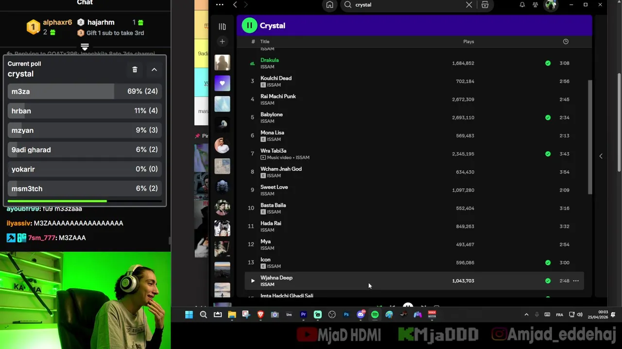Viewport: 622px width, 349px height.
Task: Select the 'Mona Lisa' track title
Action: (x=272, y=133)
